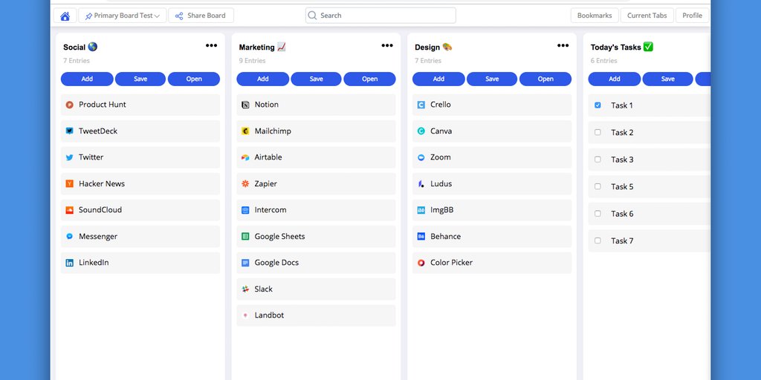
Task: Click the '6 Entries' count label
Action: coord(603,61)
